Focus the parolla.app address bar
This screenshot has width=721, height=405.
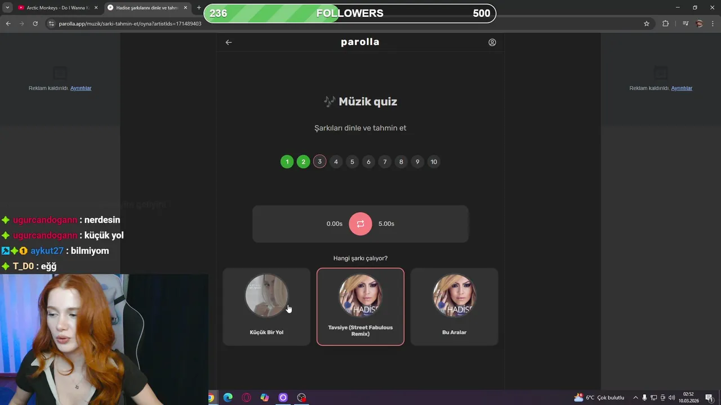(349, 24)
